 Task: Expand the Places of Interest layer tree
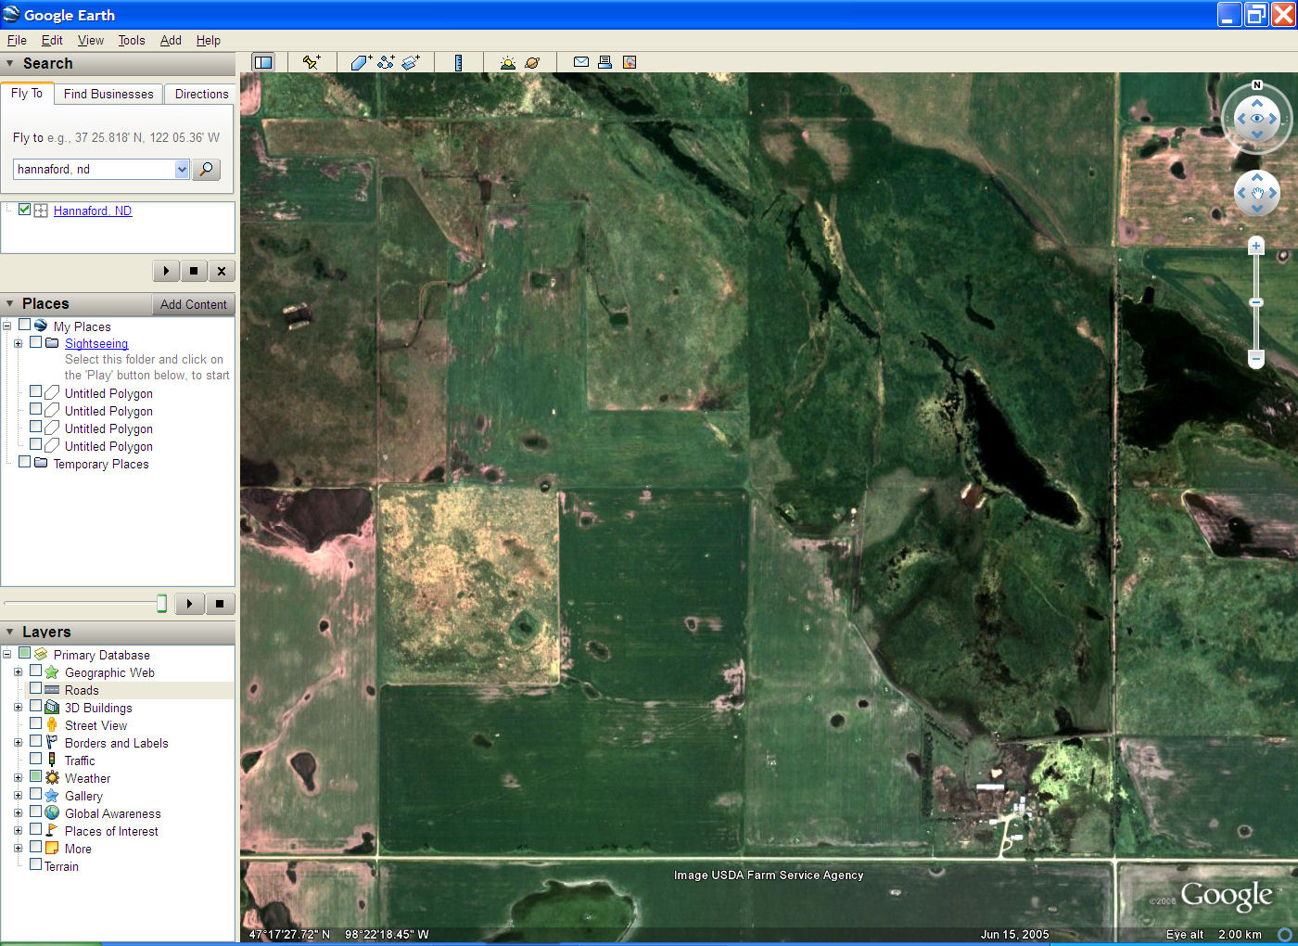18,830
